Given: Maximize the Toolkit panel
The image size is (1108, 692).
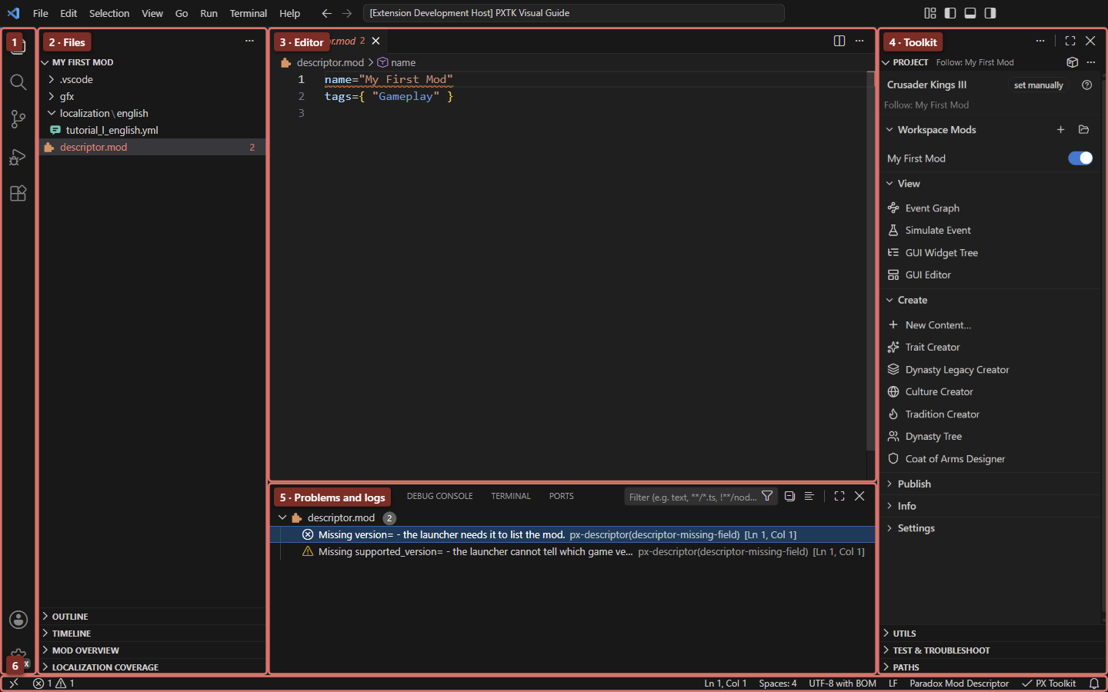Looking at the screenshot, I should pyautogui.click(x=1070, y=41).
